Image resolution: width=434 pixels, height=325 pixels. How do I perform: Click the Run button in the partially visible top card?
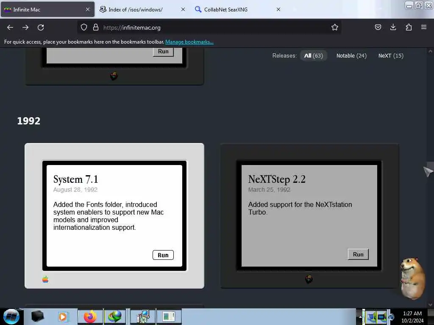click(163, 52)
